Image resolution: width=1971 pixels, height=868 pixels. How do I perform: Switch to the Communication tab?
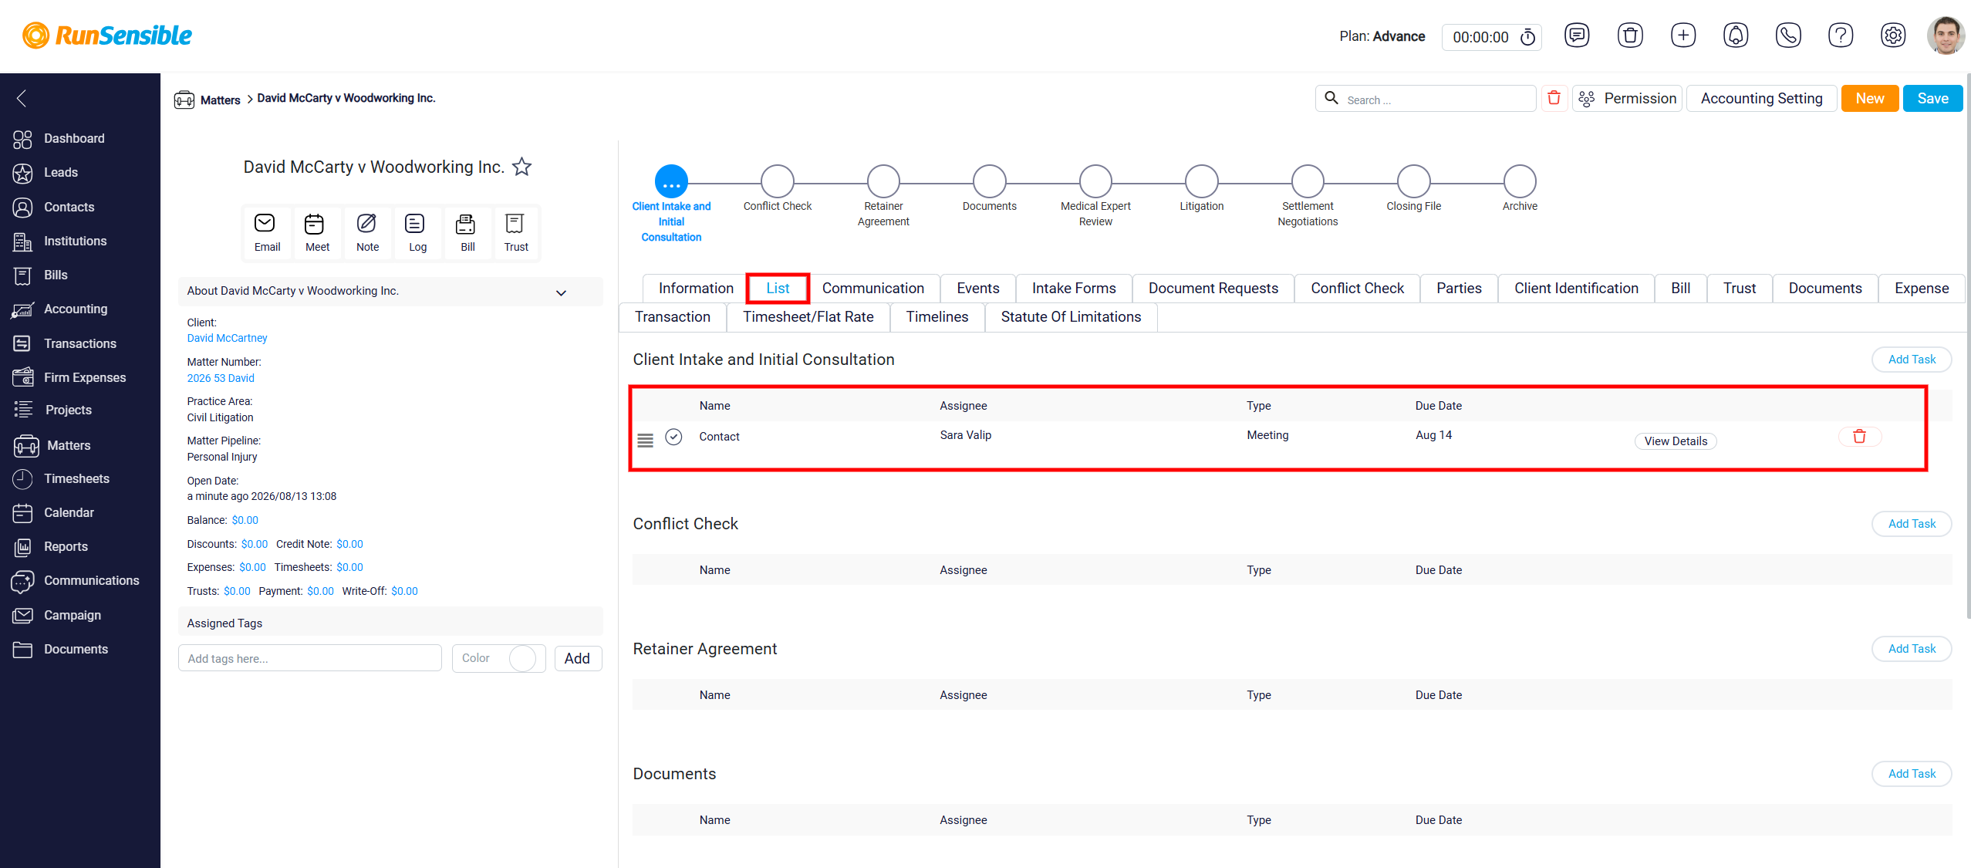tap(872, 289)
